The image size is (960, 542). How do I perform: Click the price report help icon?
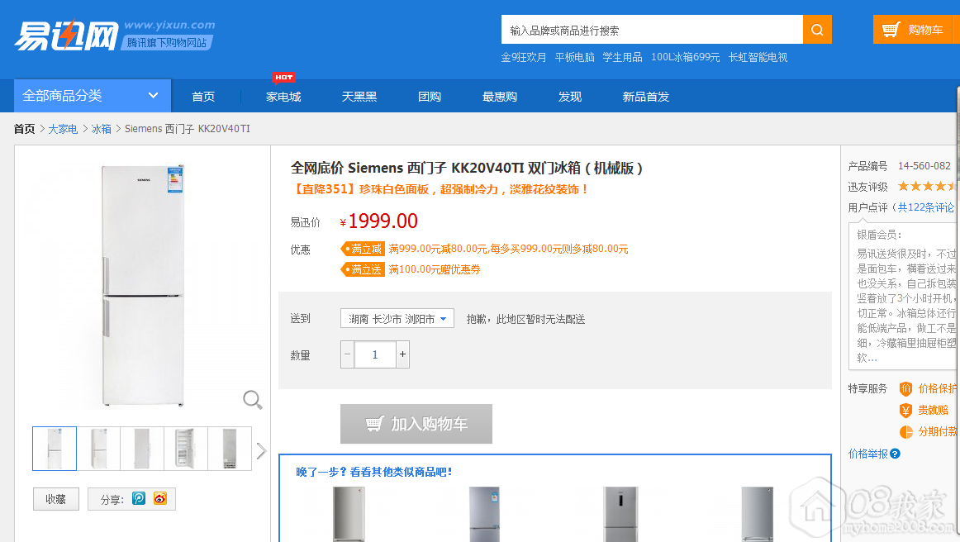click(x=895, y=454)
